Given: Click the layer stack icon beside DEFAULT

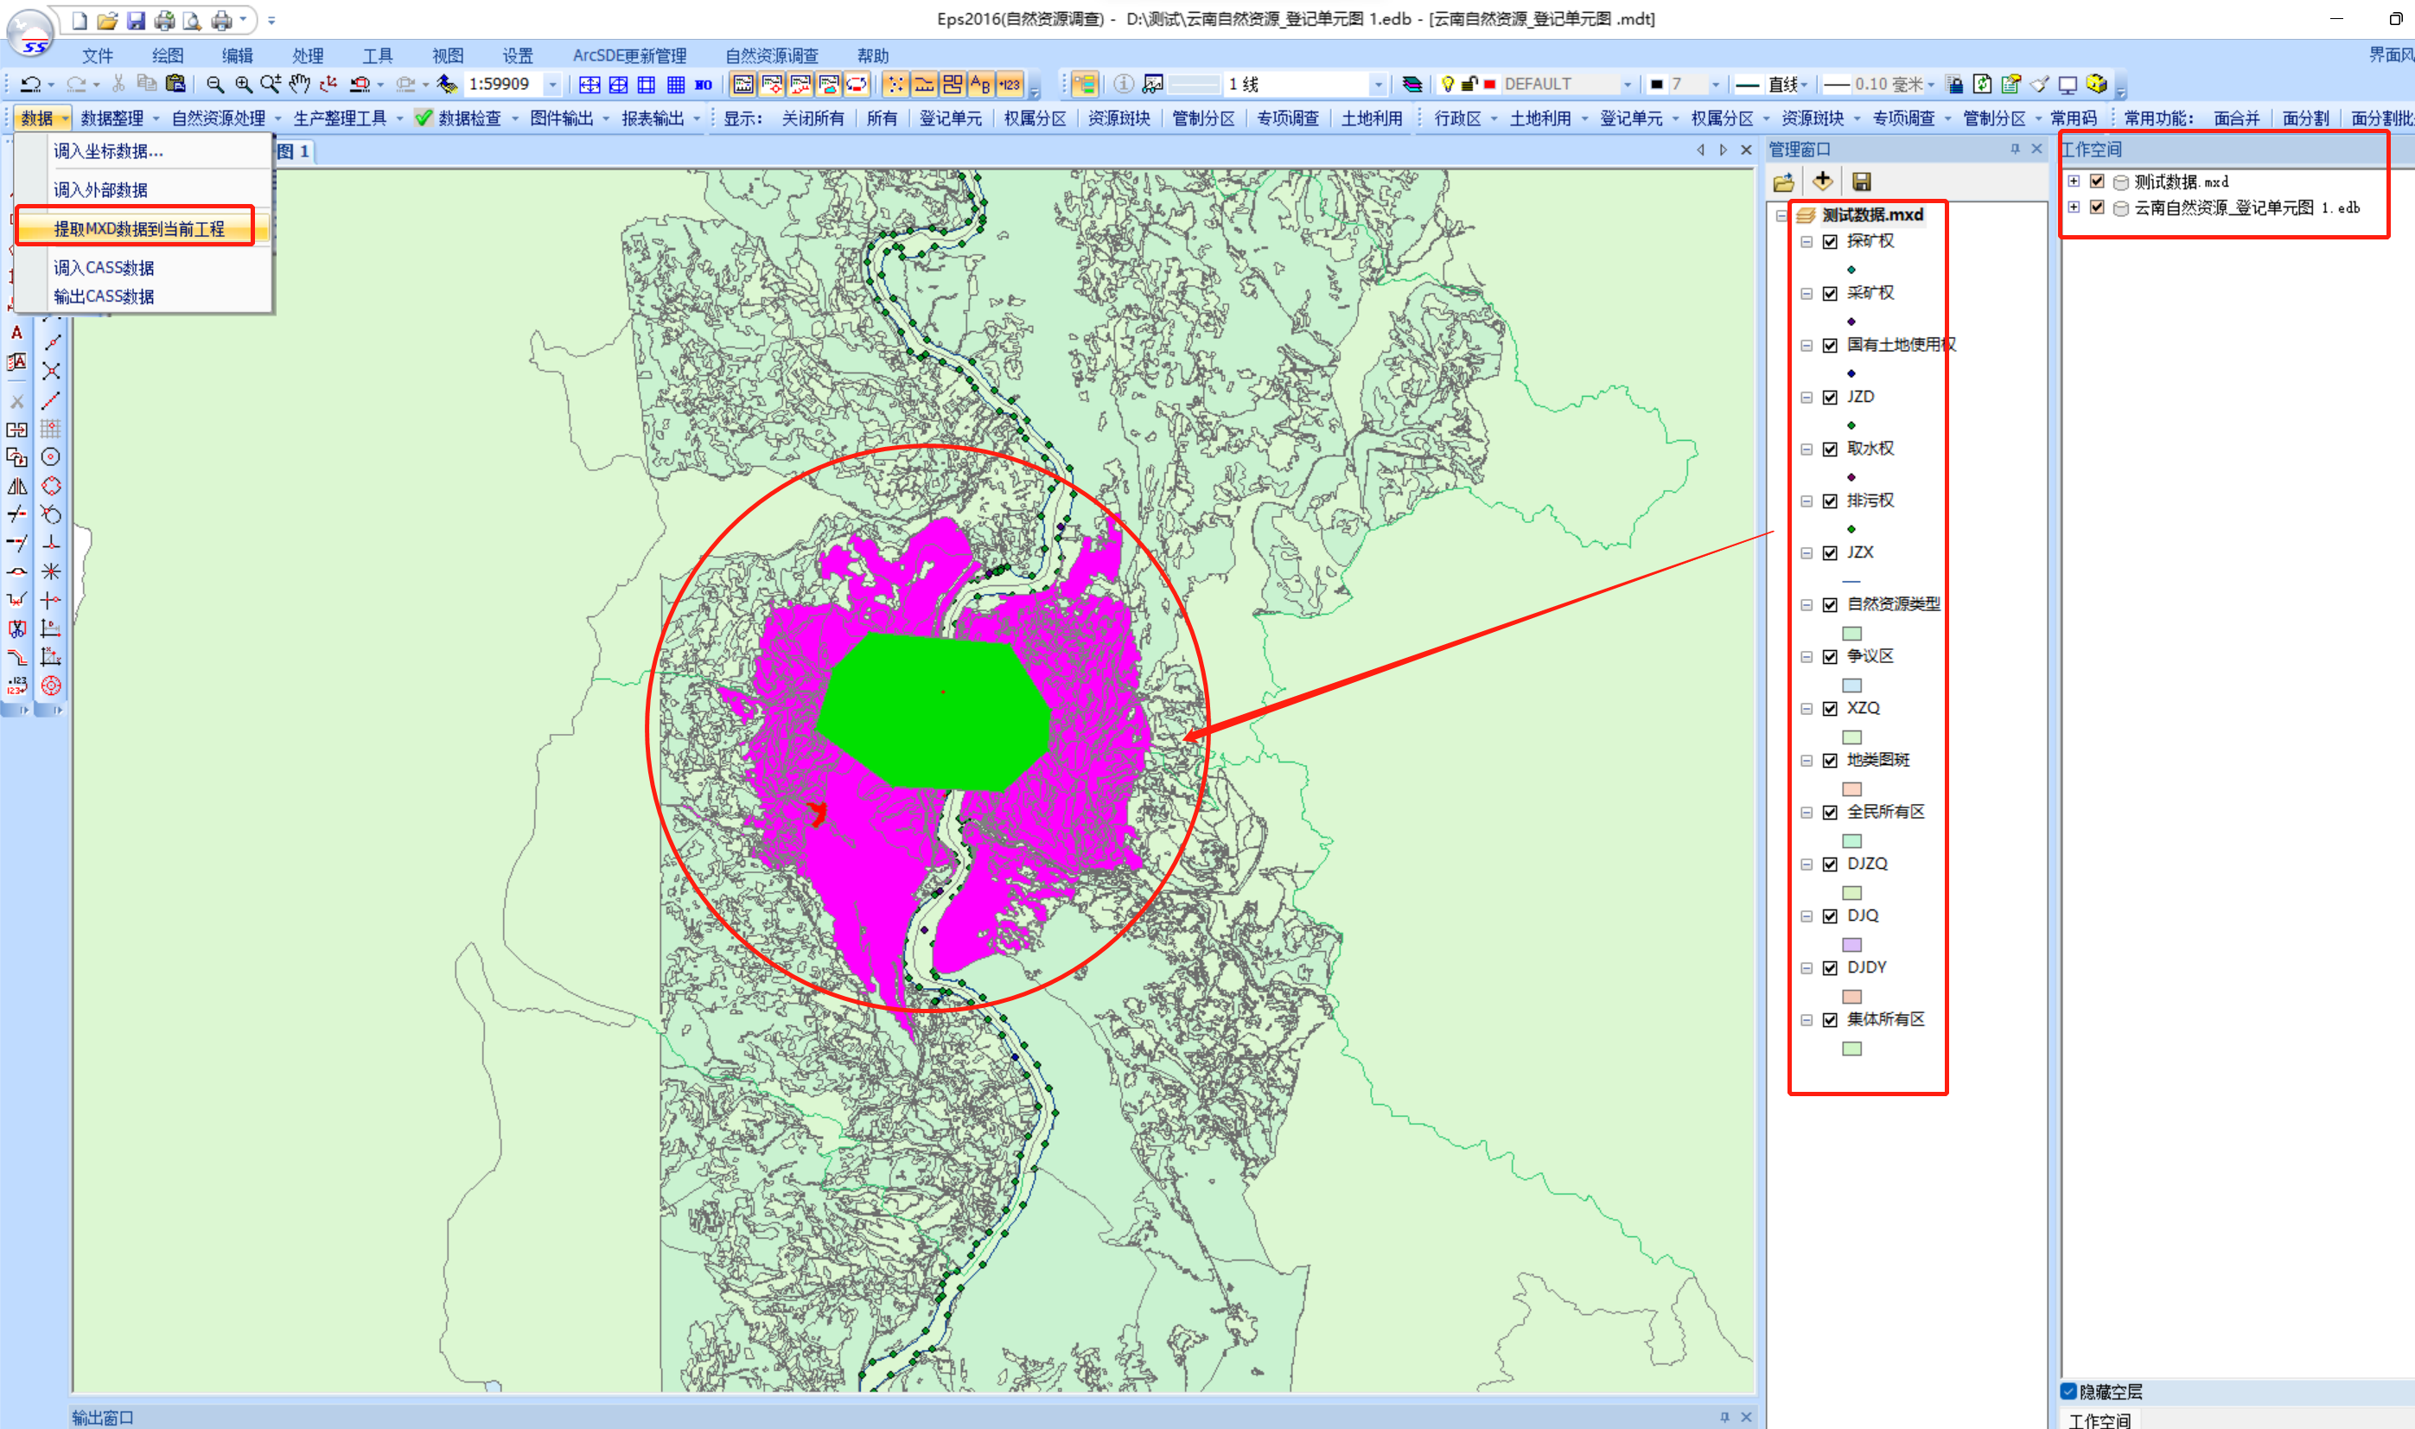Looking at the screenshot, I should tap(1412, 85).
